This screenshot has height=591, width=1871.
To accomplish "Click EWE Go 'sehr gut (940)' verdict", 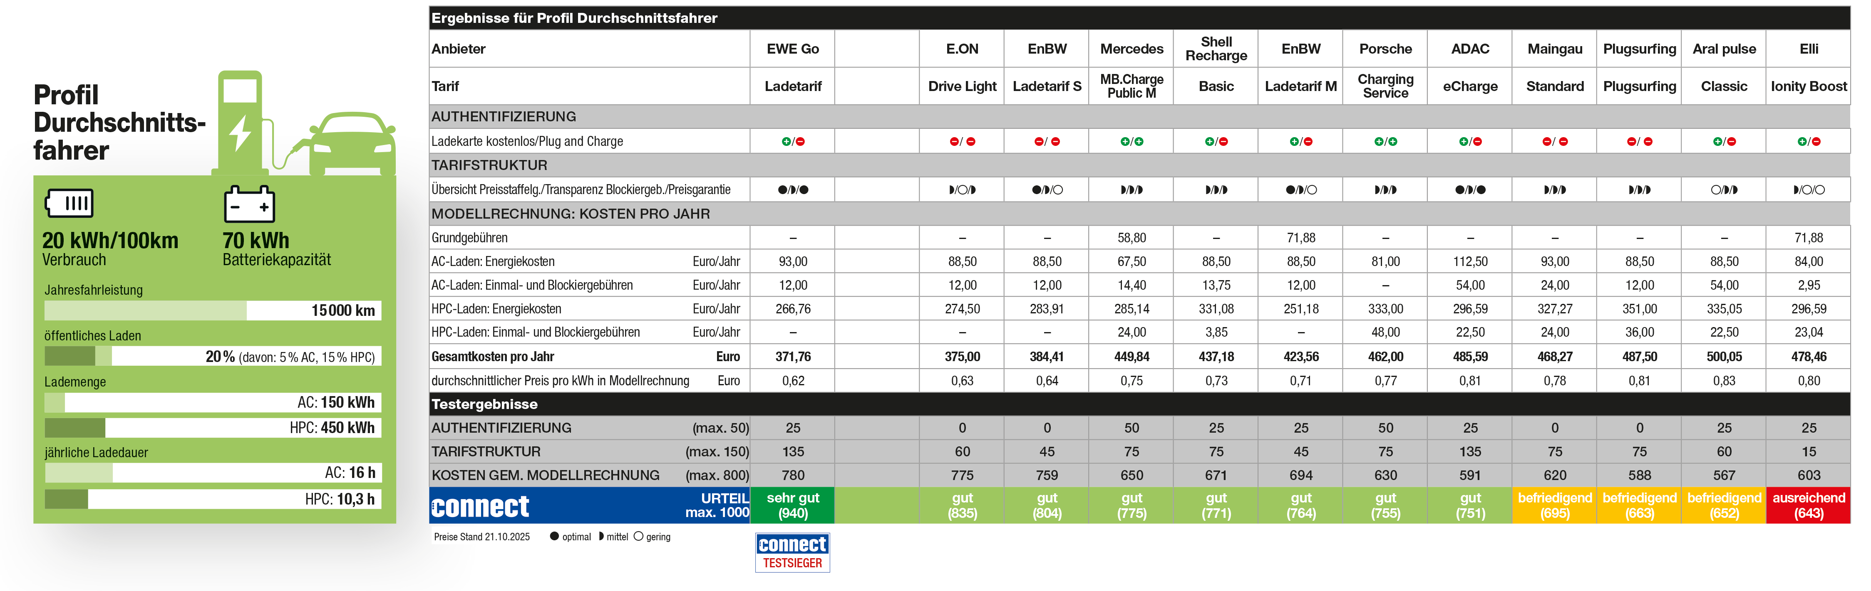I will click(x=792, y=505).
